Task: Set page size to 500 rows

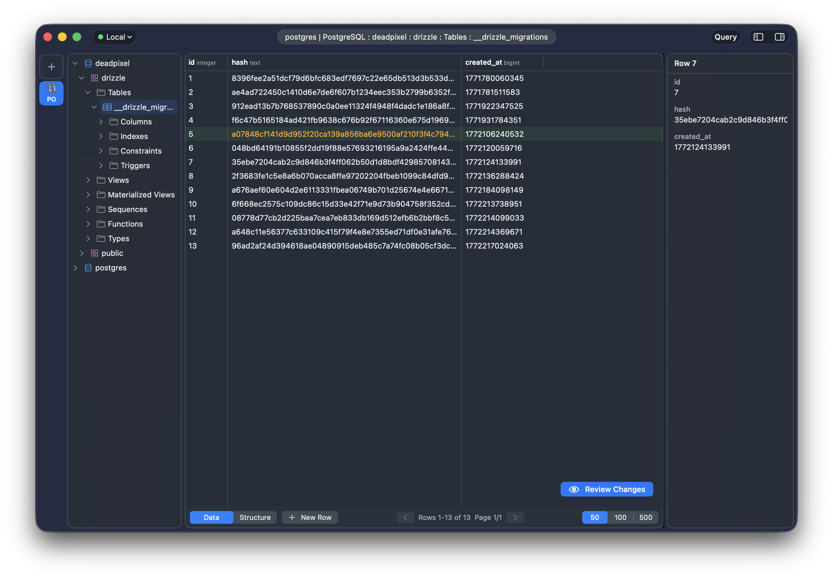Action: point(645,517)
